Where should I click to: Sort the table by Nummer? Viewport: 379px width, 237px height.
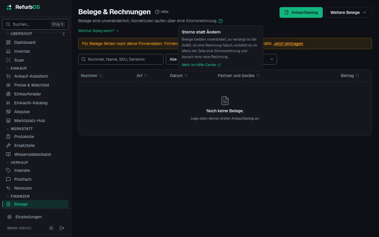click(91, 76)
